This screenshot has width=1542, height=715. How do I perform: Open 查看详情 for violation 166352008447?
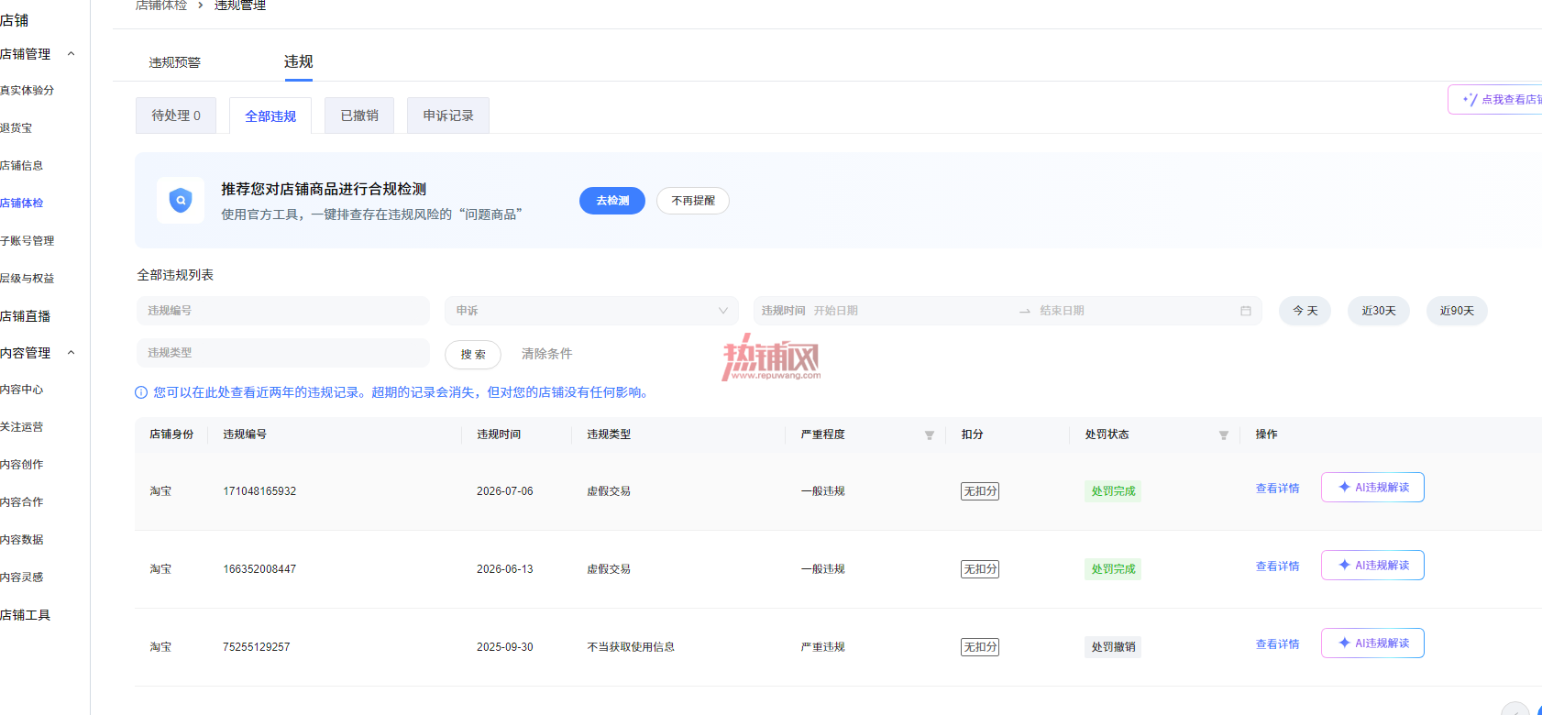(1278, 566)
